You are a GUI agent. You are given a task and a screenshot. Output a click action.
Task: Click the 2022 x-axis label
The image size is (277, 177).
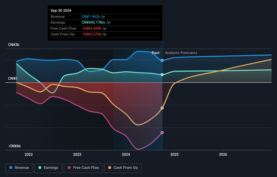(x=29, y=154)
